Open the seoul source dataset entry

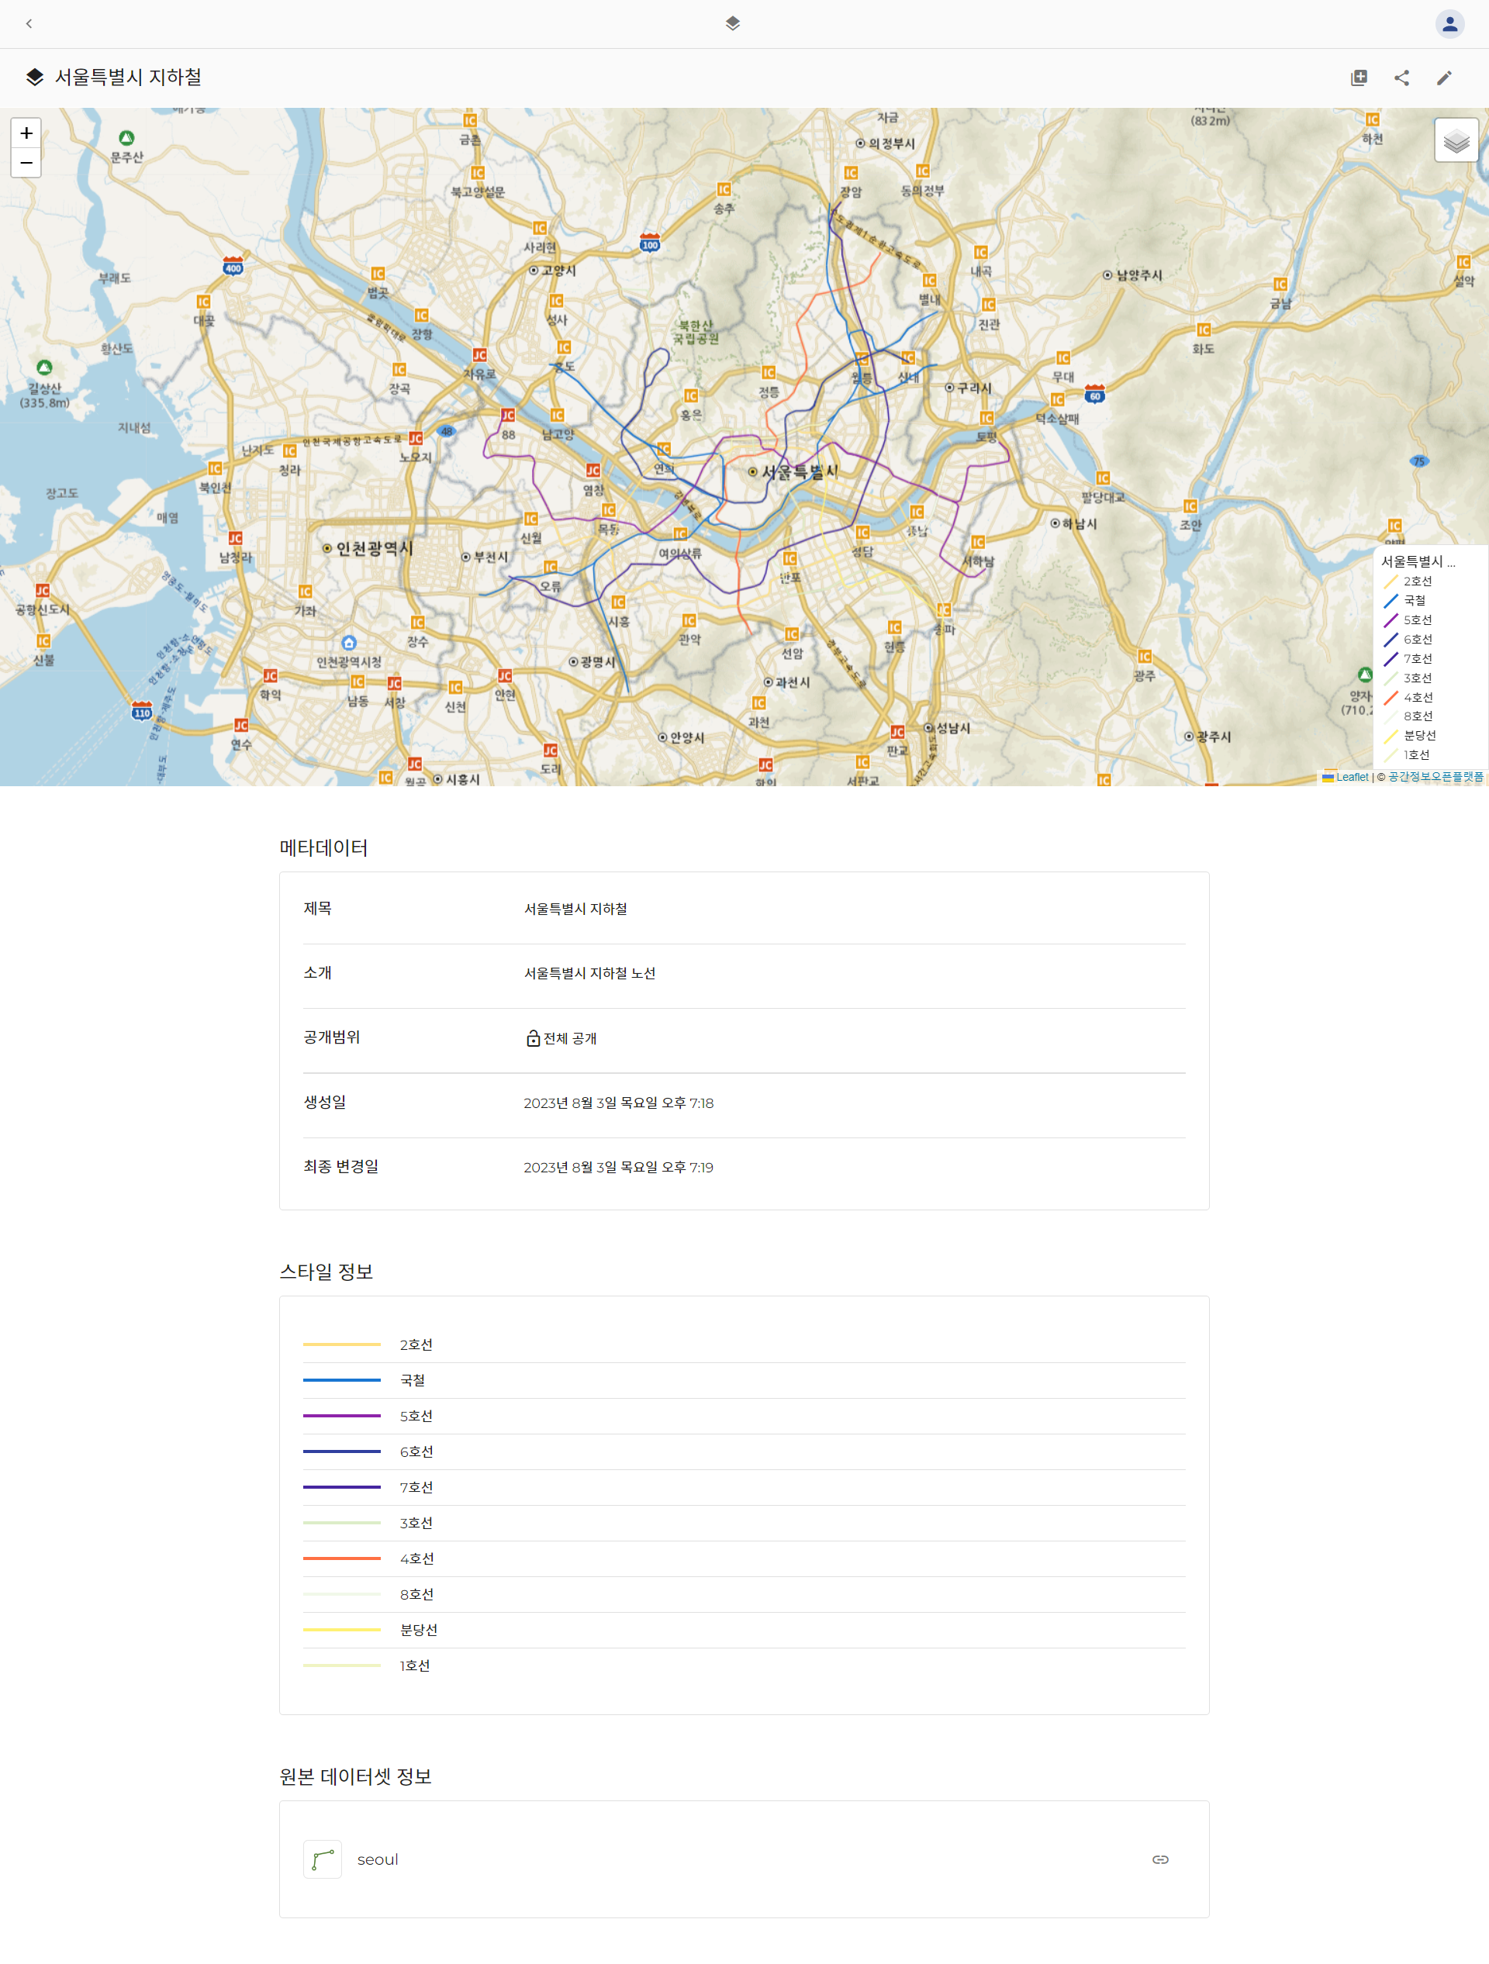coord(378,1859)
